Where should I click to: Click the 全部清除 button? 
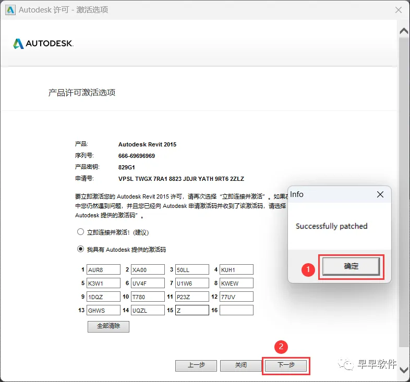pos(108,326)
